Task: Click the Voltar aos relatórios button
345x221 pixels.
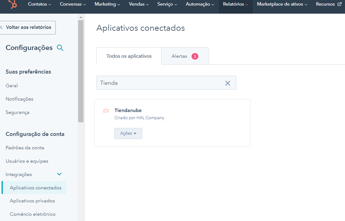Action: pos(28,27)
